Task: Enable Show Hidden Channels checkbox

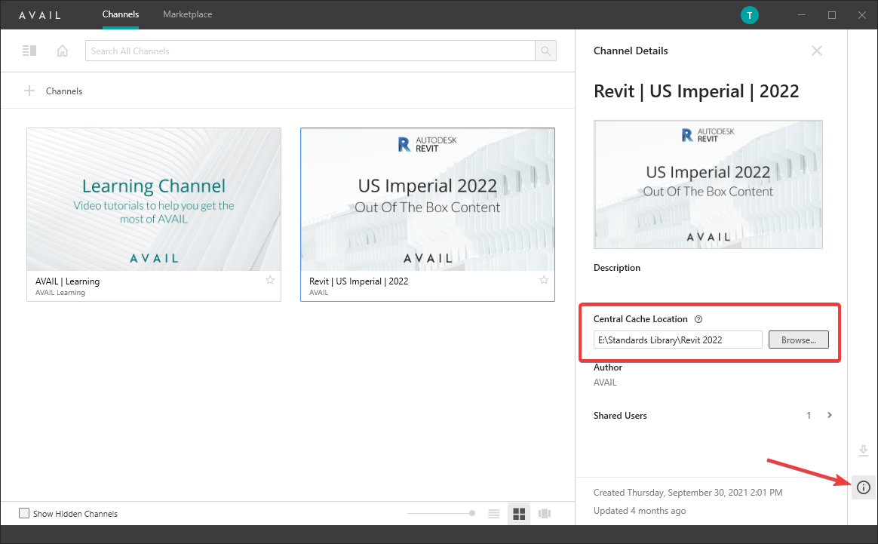Action: coord(24,513)
